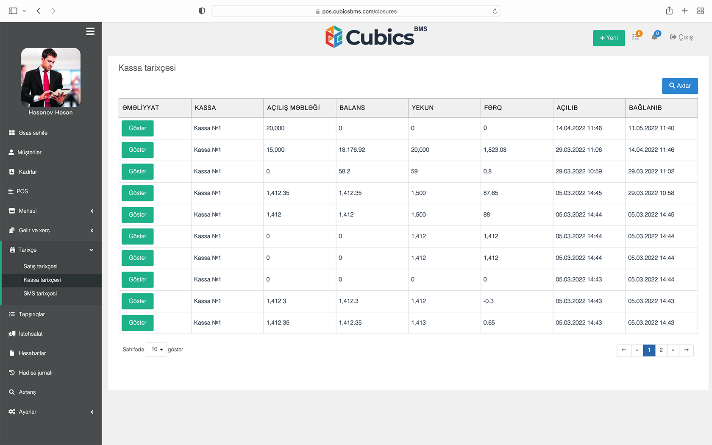This screenshot has width=712, height=445.
Task: Go to Hesabatlar via sidebar icon
Action: coord(32,353)
